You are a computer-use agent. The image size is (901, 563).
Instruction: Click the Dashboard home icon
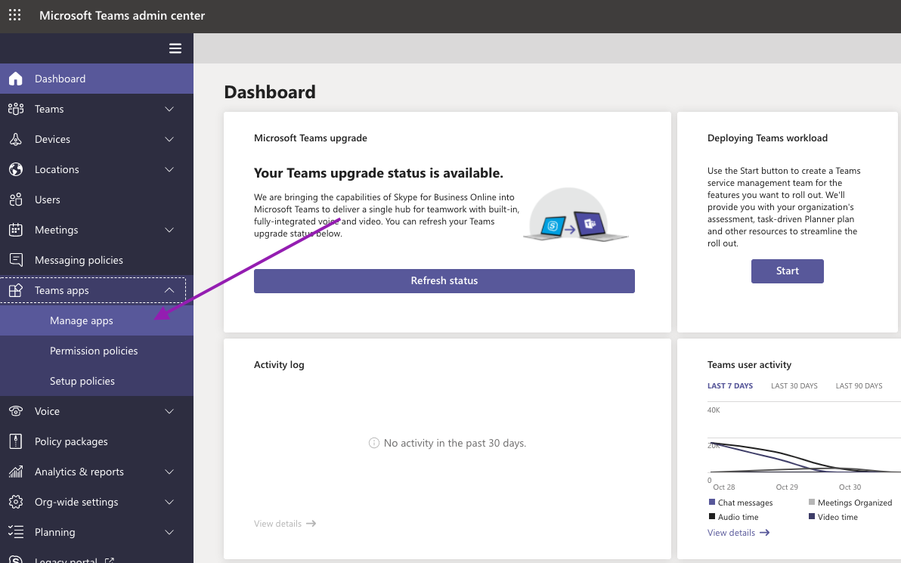coord(16,79)
